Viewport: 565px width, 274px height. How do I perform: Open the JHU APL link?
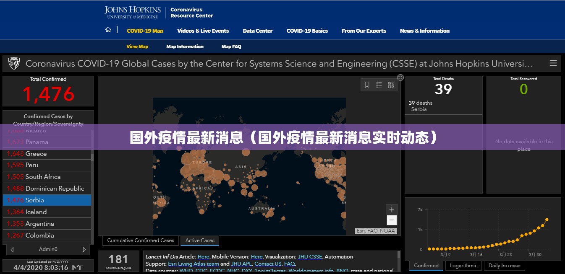(x=241, y=264)
